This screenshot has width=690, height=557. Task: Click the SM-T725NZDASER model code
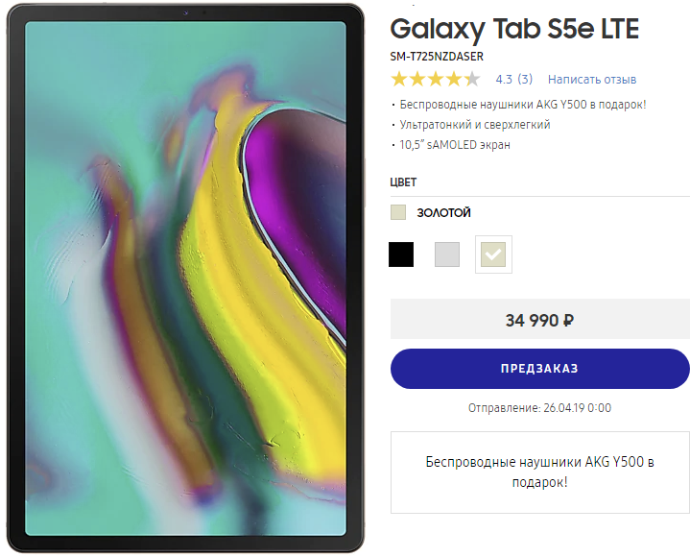click(437, 57)
